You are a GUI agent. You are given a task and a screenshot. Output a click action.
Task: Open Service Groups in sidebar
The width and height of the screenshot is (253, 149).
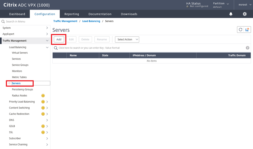tap(20, 65)
